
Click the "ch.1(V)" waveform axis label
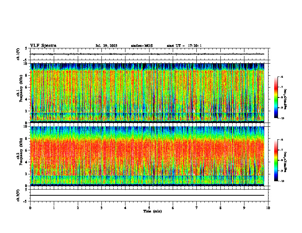click(x=18, y=54)
